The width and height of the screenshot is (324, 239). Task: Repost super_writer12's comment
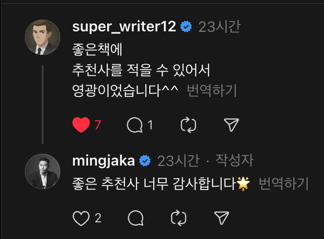click(188, 125)
